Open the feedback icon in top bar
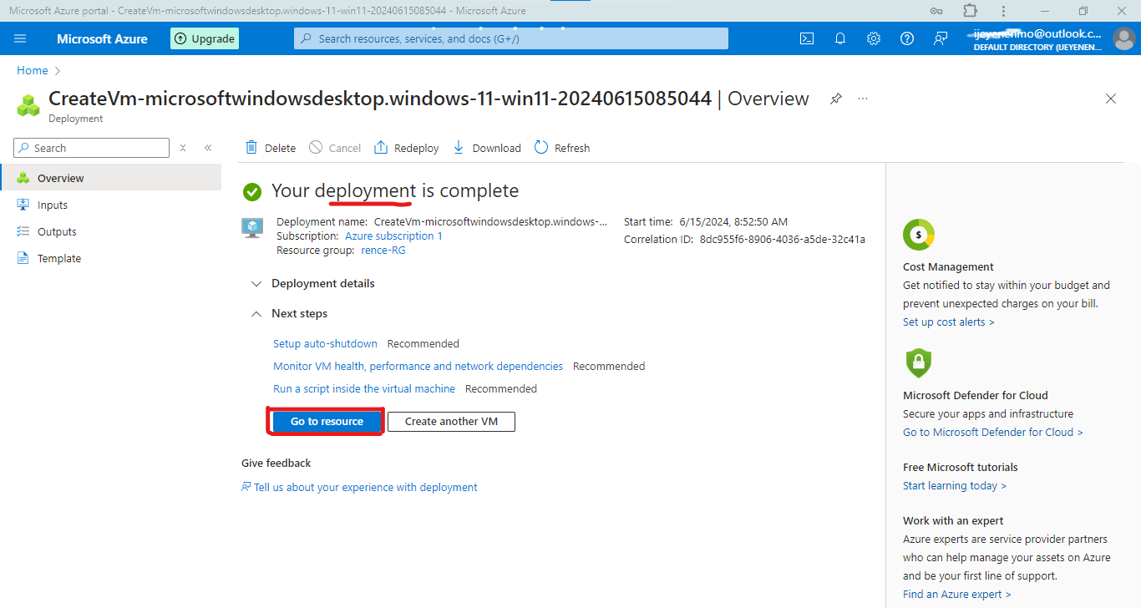The height and width of the screenshot is (608, 1141). click(941, 38)
